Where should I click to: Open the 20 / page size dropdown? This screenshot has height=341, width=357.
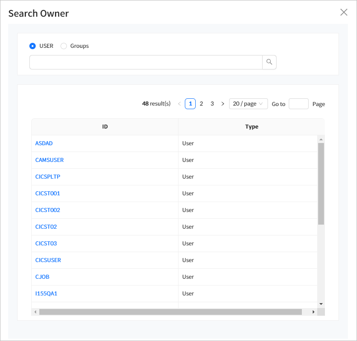(x=248, y=104)
